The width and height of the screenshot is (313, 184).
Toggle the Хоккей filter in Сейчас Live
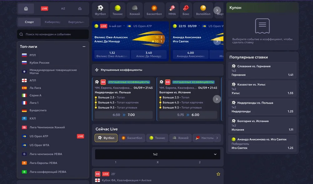pyautogui.click(x=180, y=138)
